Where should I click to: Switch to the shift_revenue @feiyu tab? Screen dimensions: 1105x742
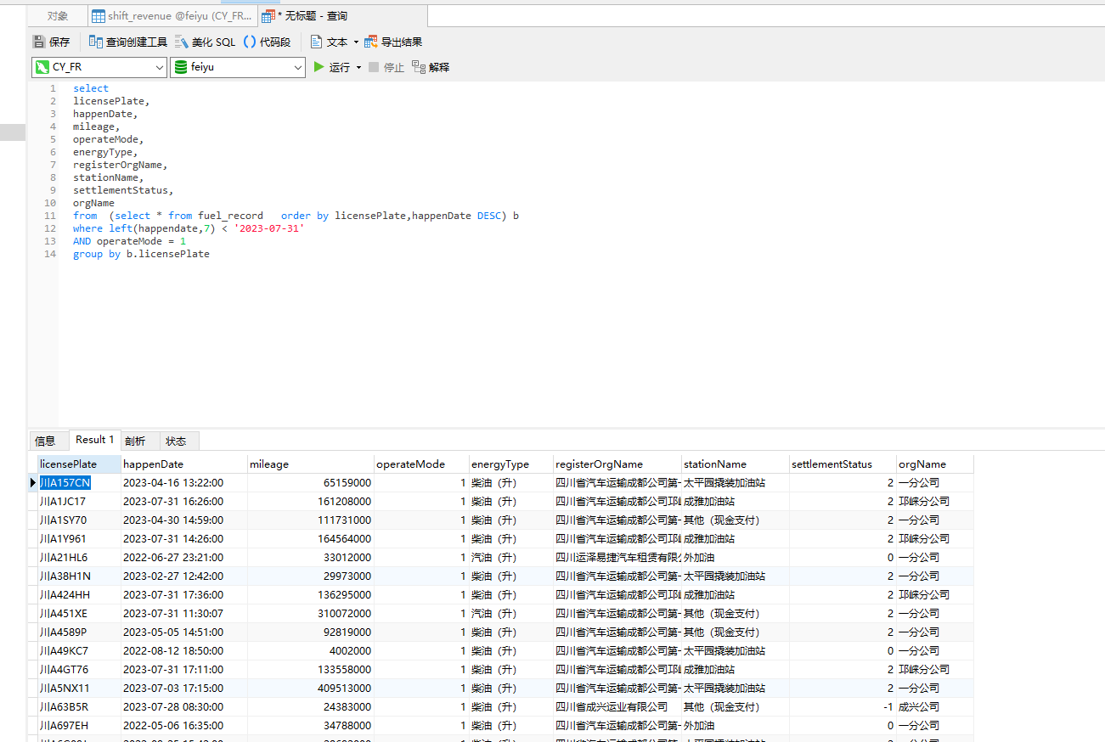pyautogui.click(x=172, y=16)
